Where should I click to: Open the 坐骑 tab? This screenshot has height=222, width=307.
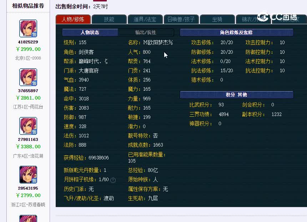(x=217, y=19)
